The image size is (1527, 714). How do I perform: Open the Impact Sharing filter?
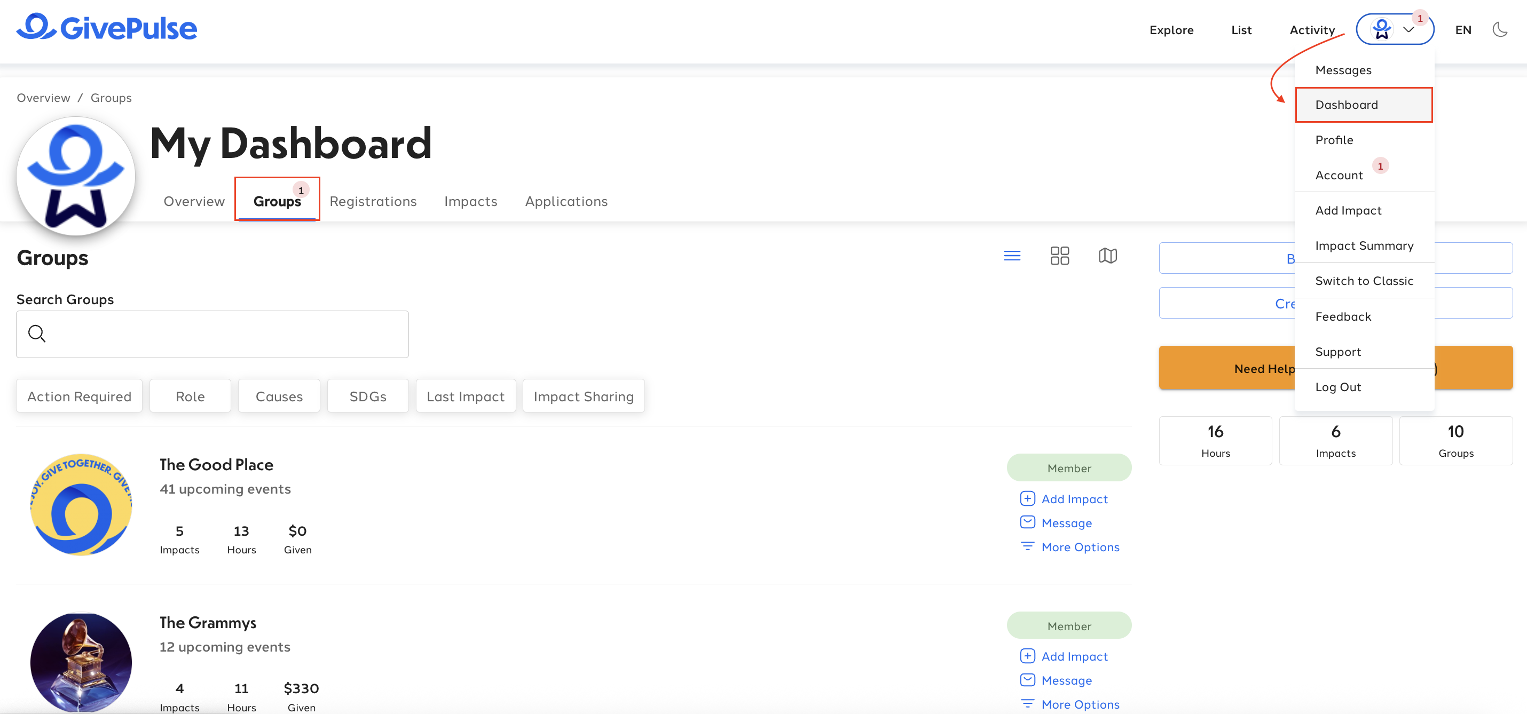[x=584, y=396]
